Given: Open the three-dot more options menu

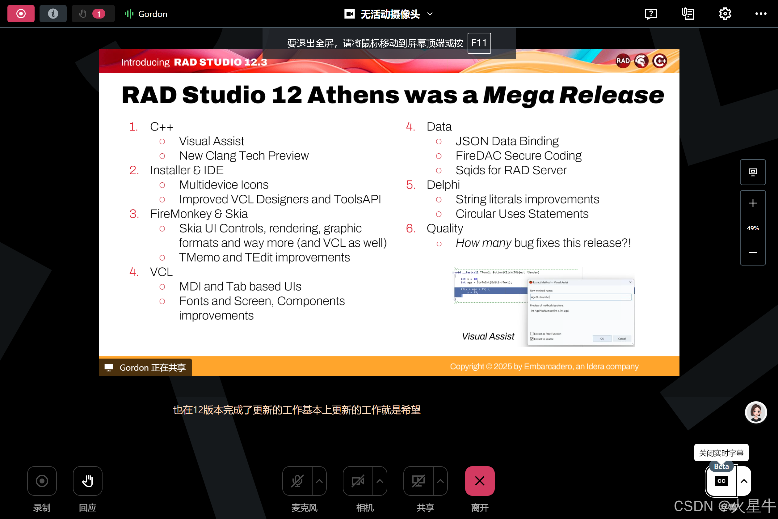Looking at the screenshot, I should [x=760, y=14].
